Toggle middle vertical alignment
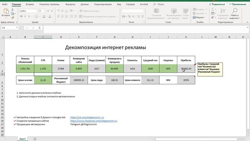Image resolution: width=250 pixels, height=141 pixels. click(62, 11)
